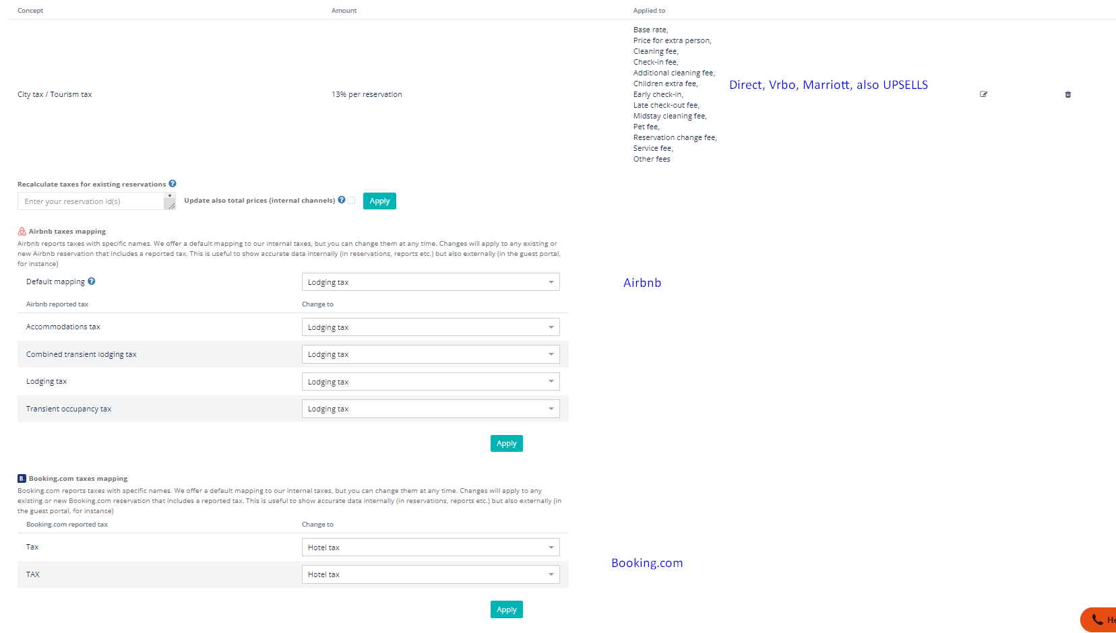
Task: Click the Booking.com logo icon
Action: click(22, 479)
